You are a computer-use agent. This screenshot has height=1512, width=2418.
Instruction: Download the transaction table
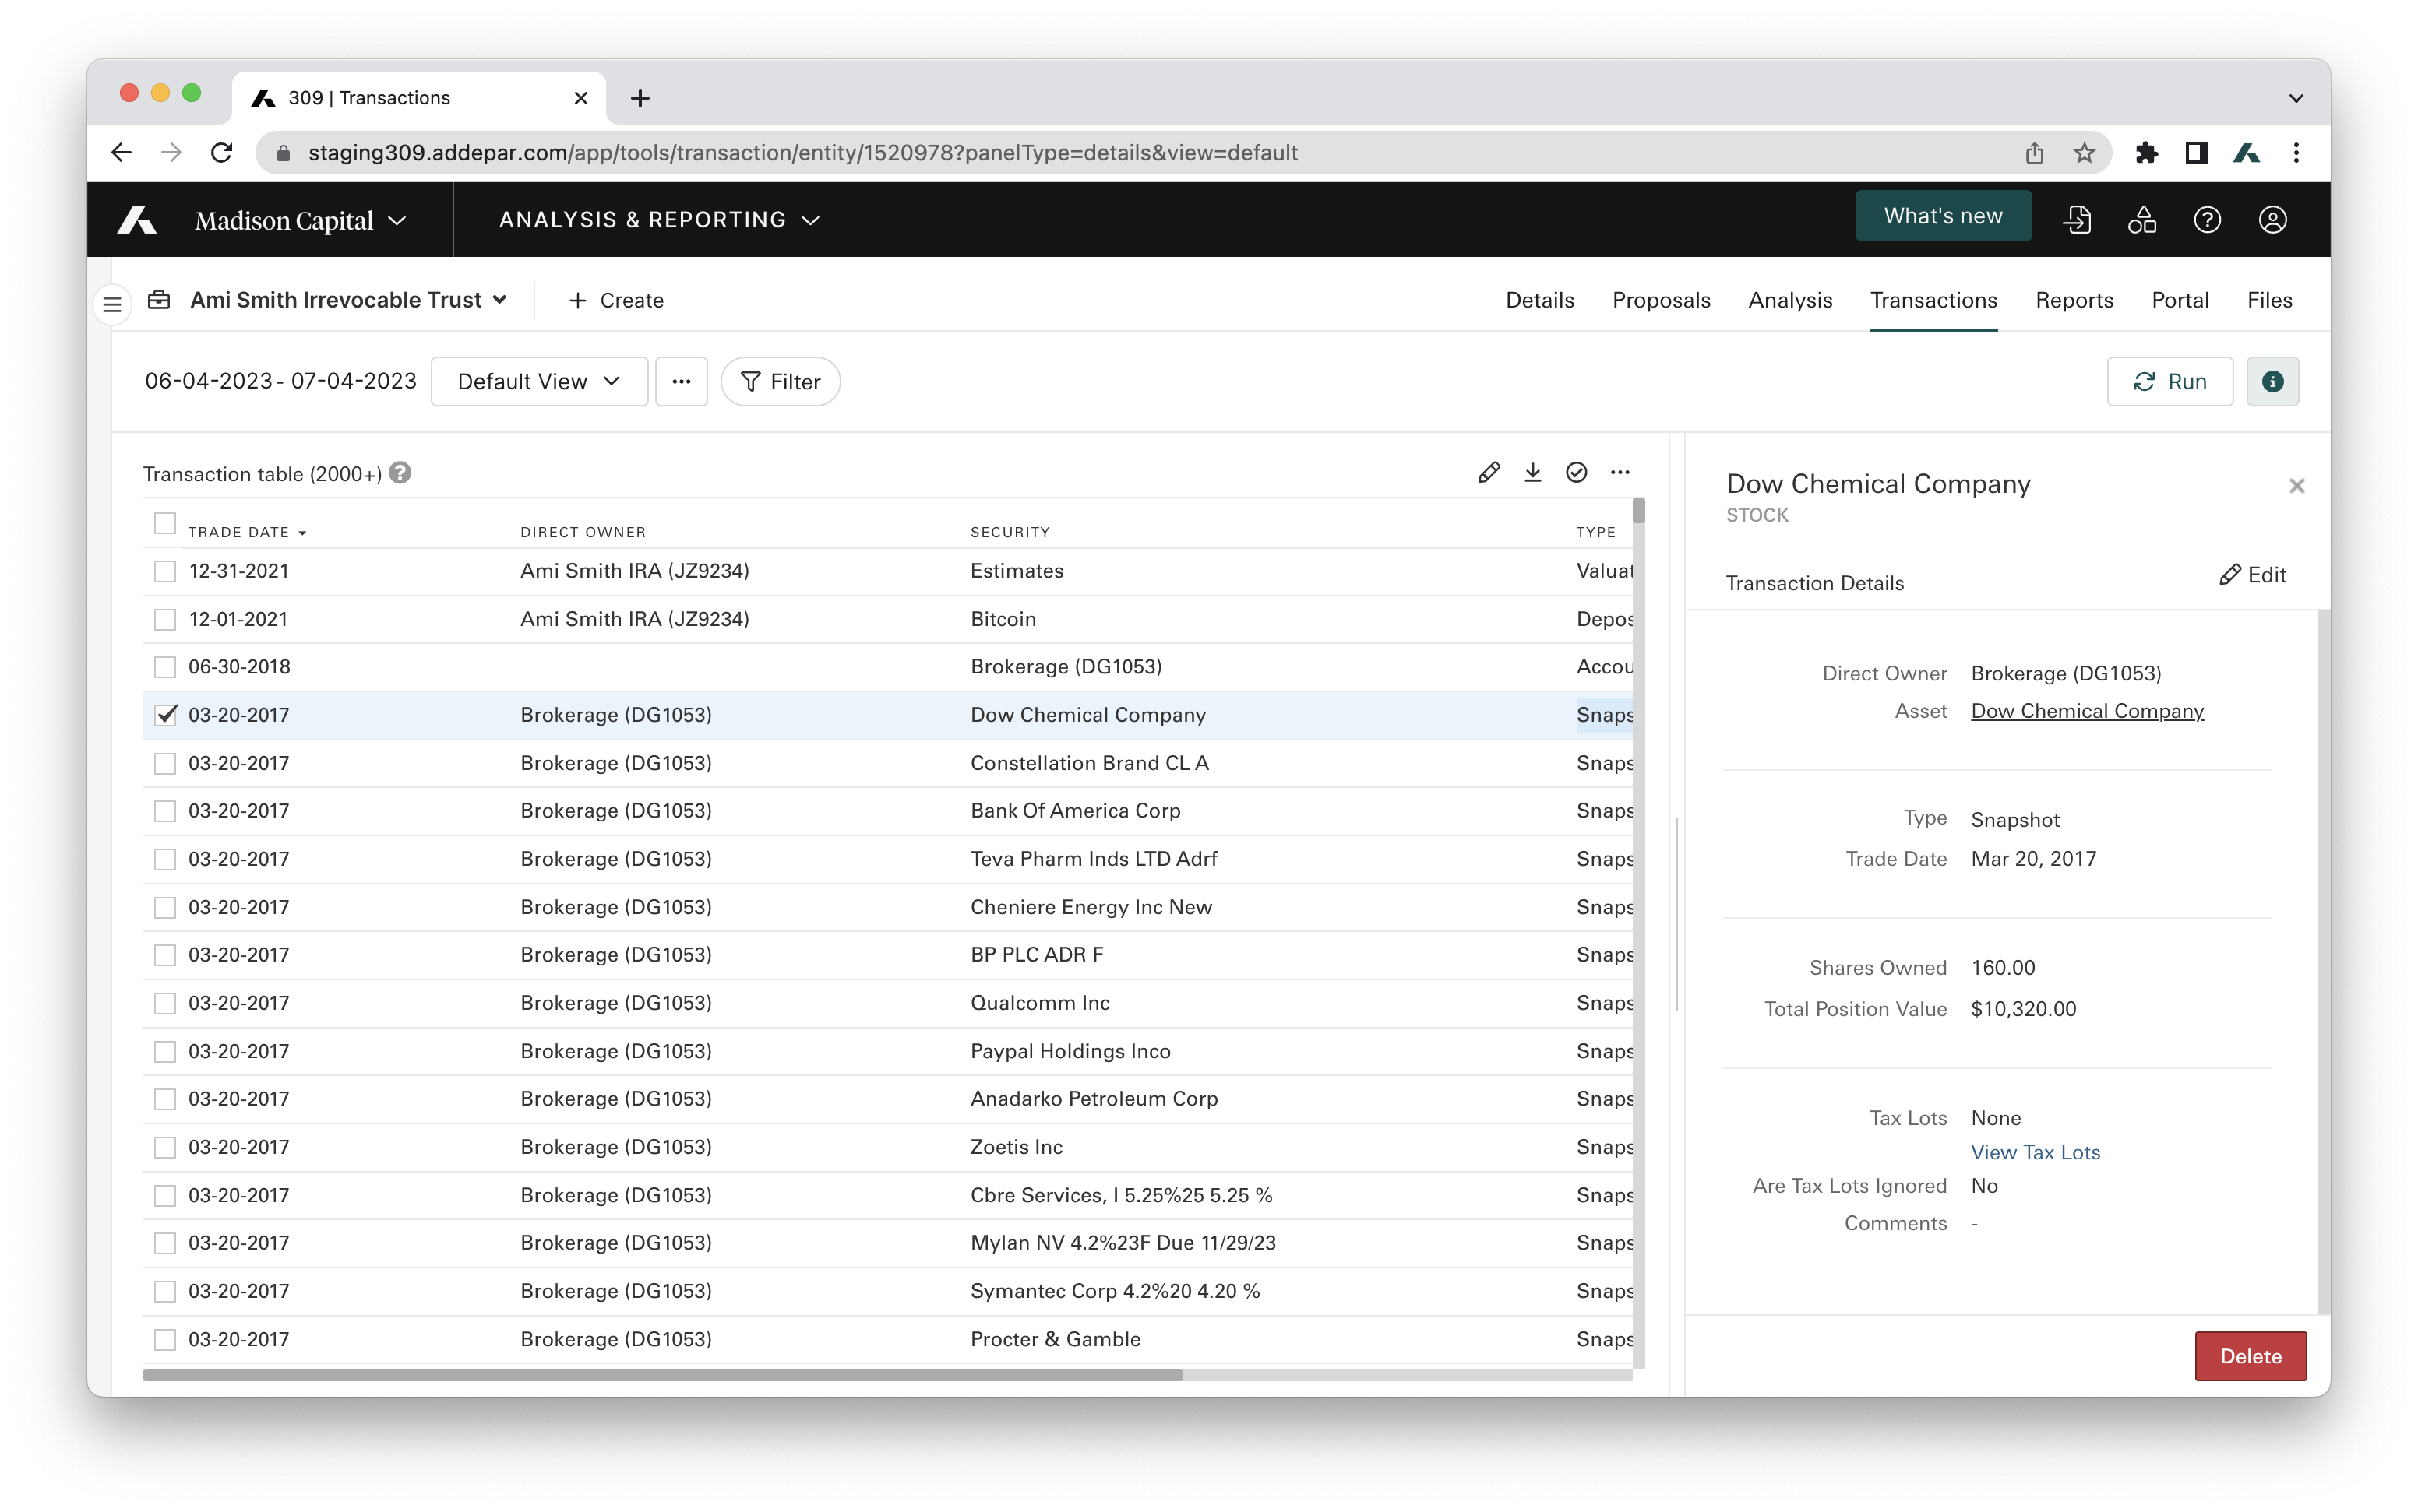(x=1532, y=472)
